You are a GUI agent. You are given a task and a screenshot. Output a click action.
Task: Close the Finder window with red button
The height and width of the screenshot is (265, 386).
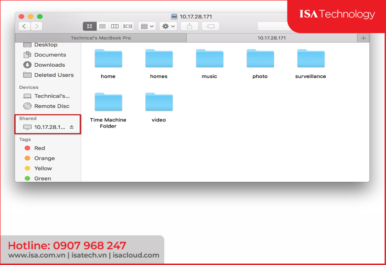coord(22,17)
